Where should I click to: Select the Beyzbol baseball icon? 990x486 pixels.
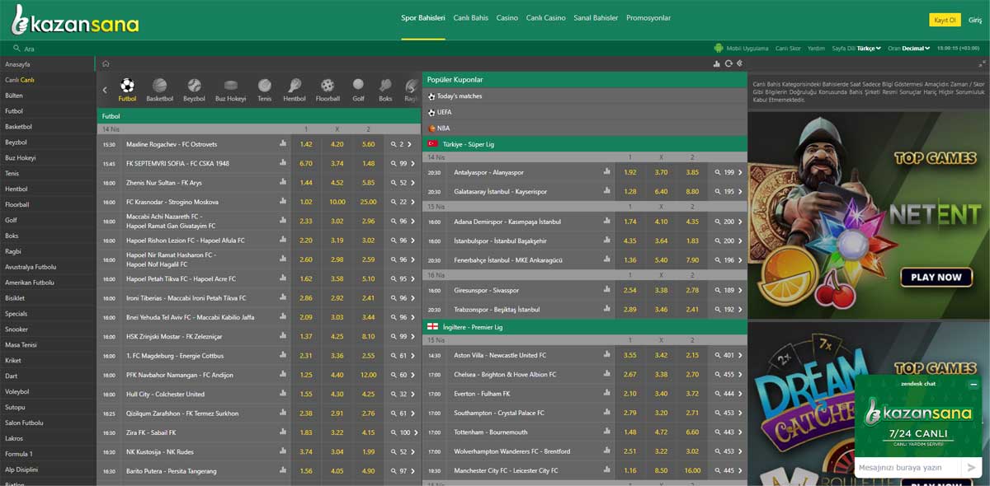click(x=194, y=85)
